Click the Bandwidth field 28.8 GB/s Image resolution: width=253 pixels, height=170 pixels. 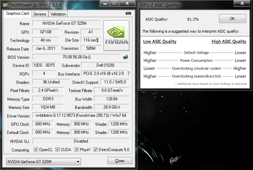112,107
